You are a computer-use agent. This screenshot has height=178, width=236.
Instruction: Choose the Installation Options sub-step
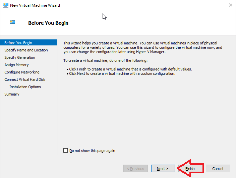tap(25, 87)
